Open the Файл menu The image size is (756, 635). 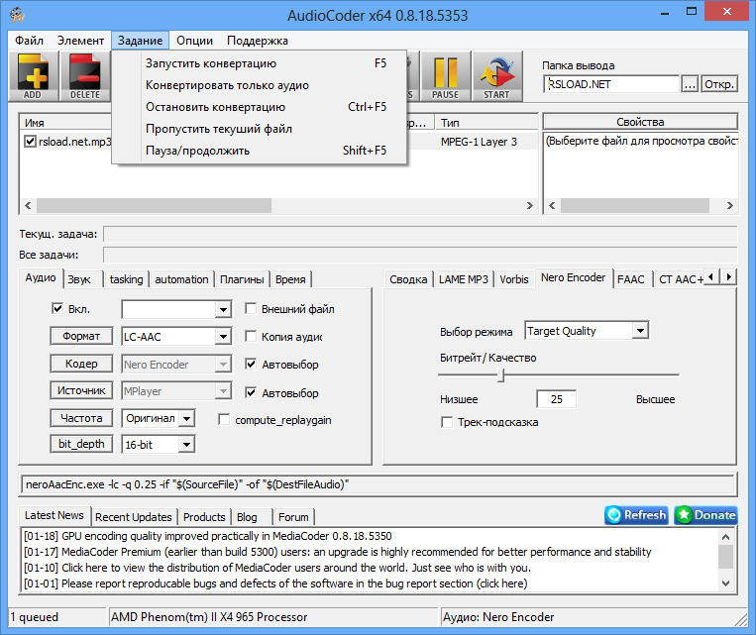click(x=29, y=41)
